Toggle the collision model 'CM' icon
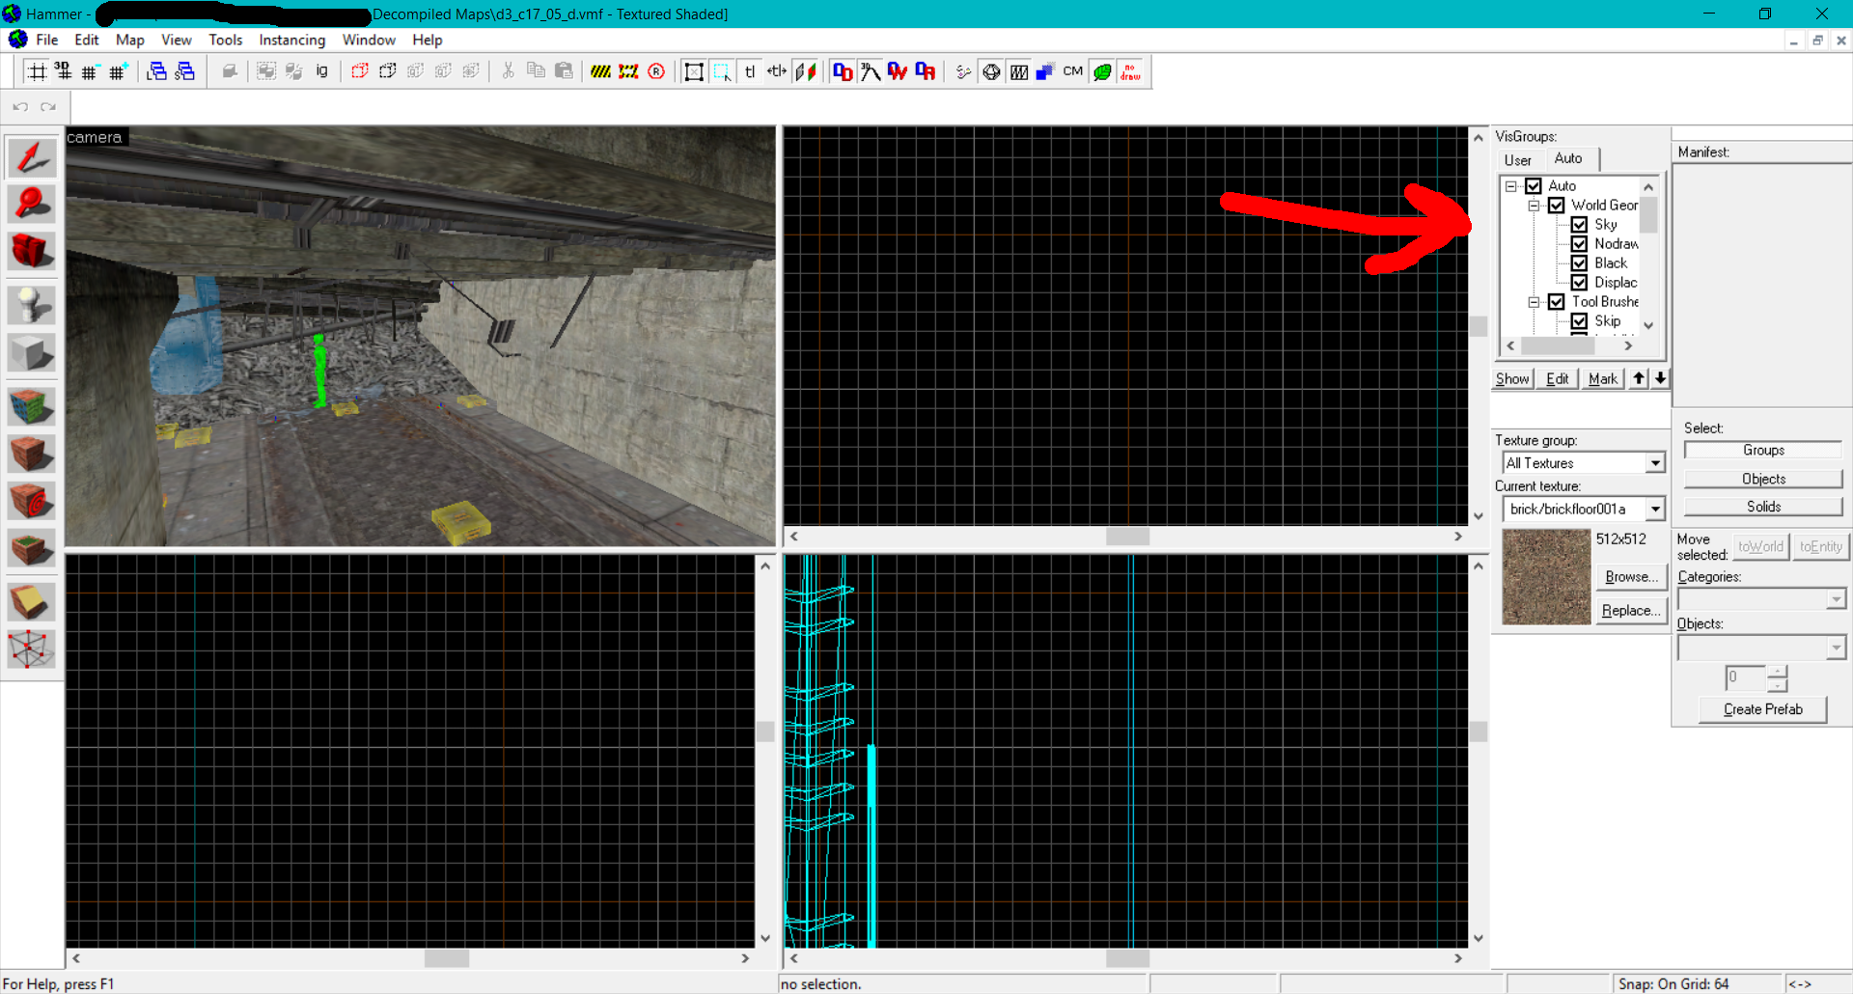This screenshot has width=1853, height=994. pos(1073,71)
